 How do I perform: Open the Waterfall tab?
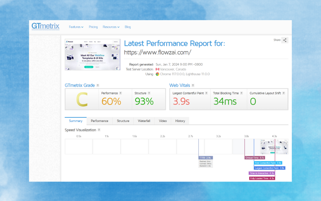click(x=144, y=121)
